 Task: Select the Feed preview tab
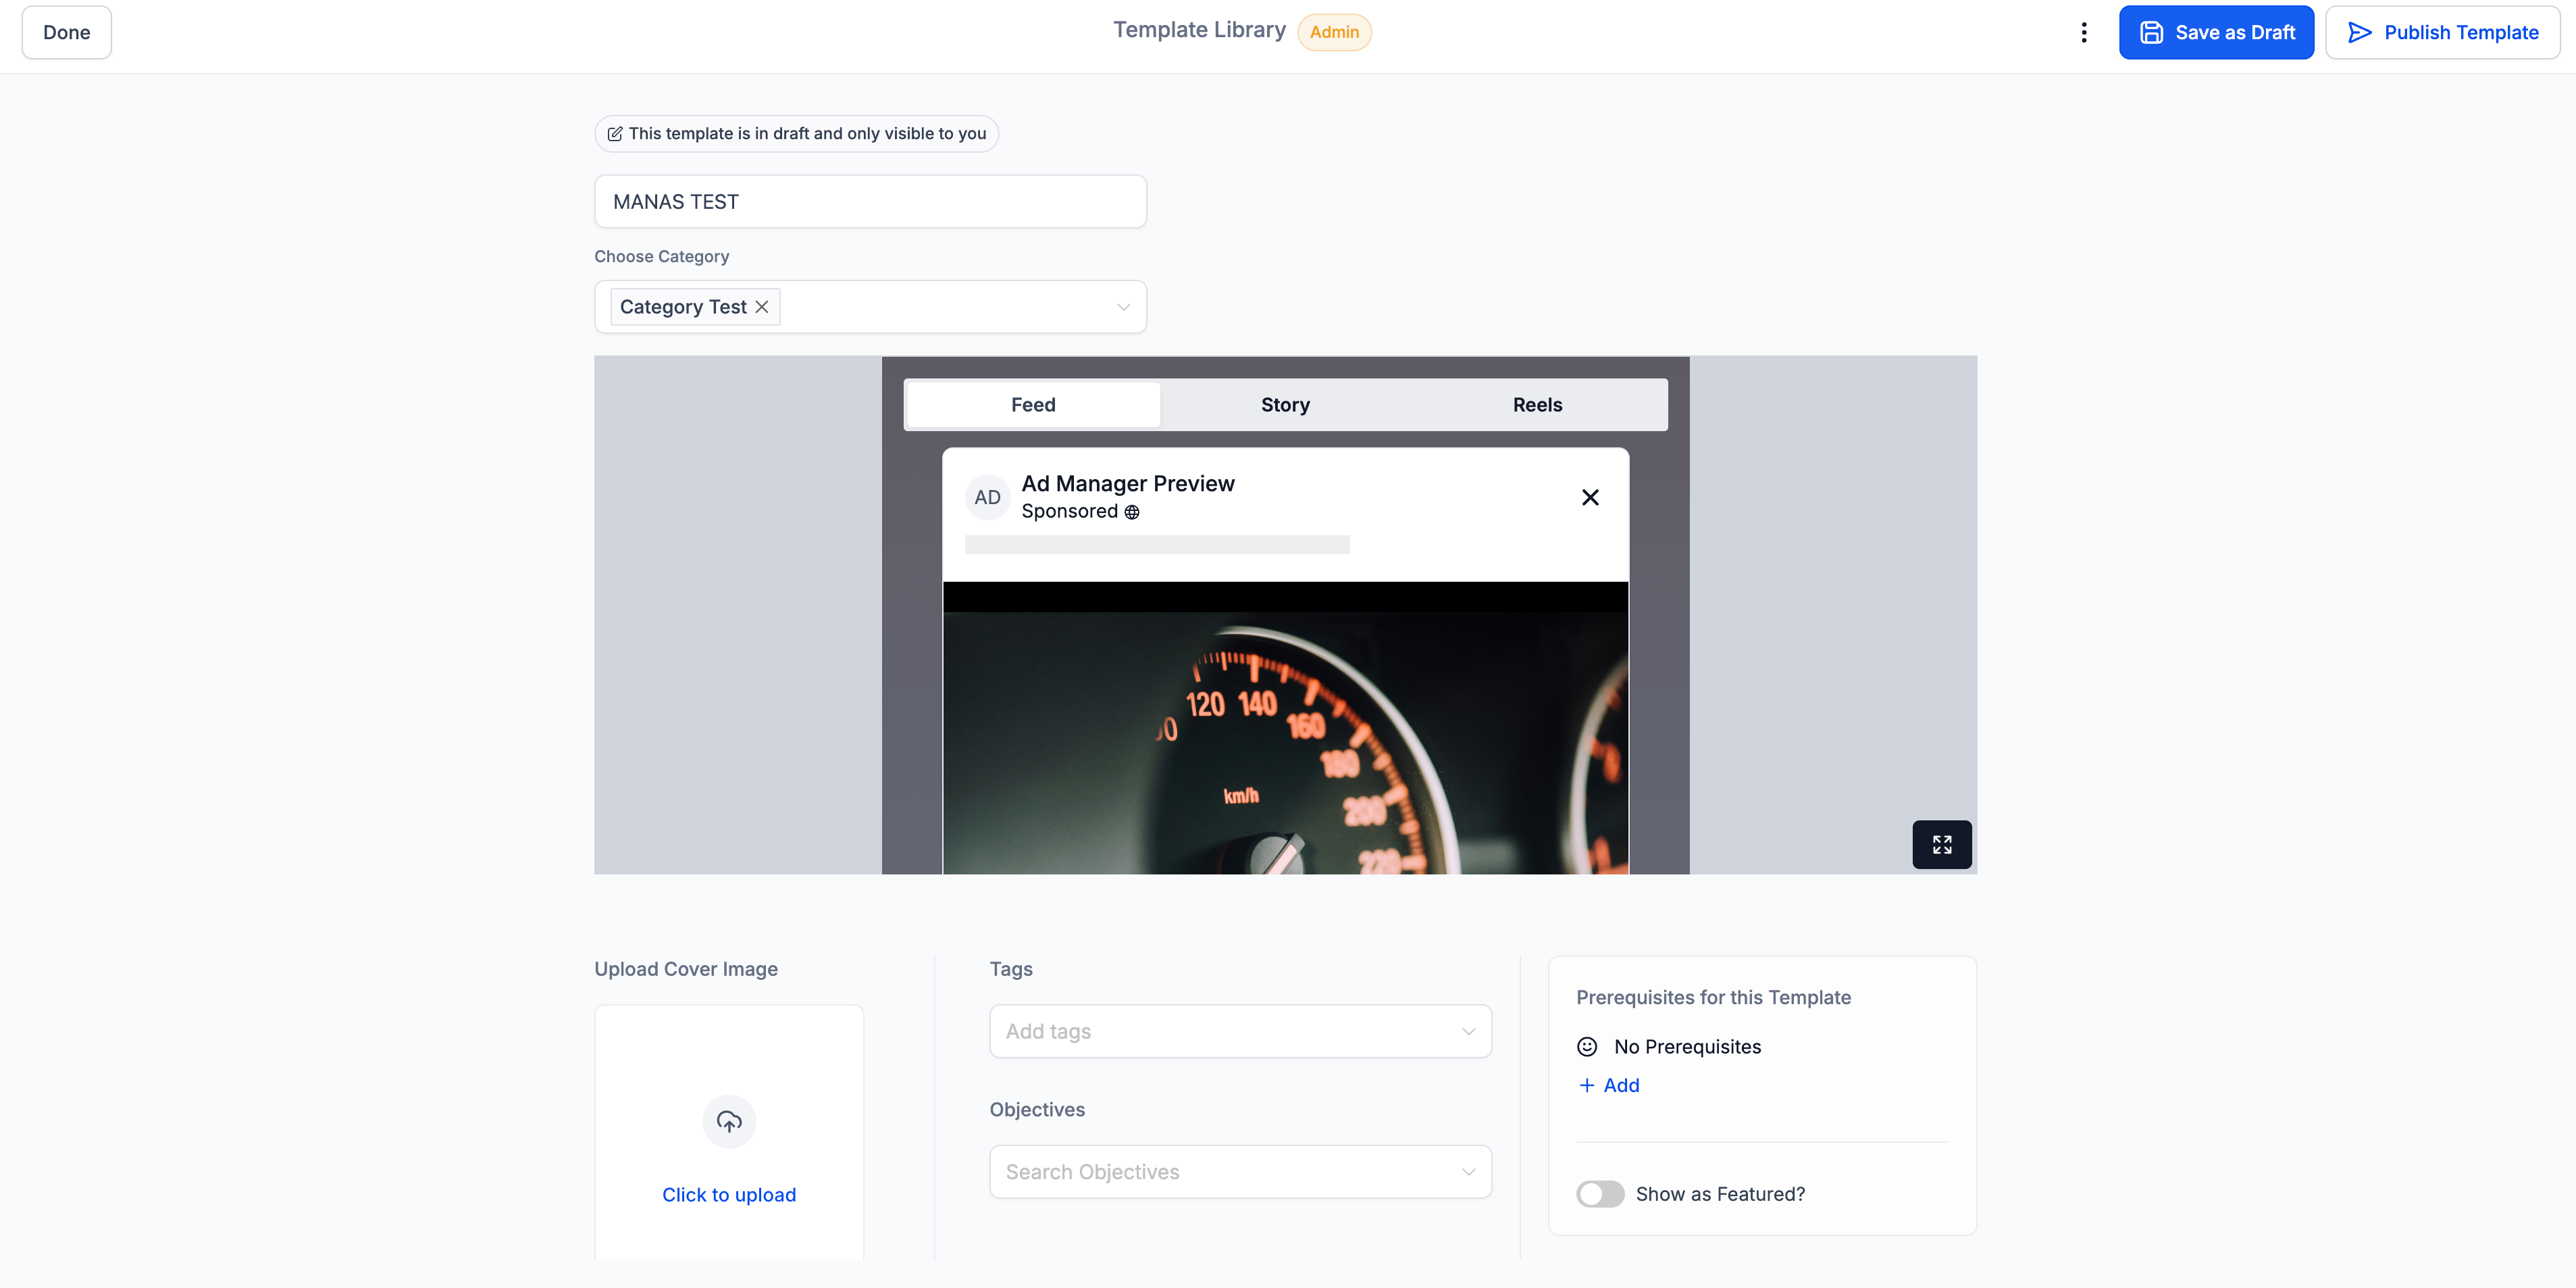(x=1033, y=405)
